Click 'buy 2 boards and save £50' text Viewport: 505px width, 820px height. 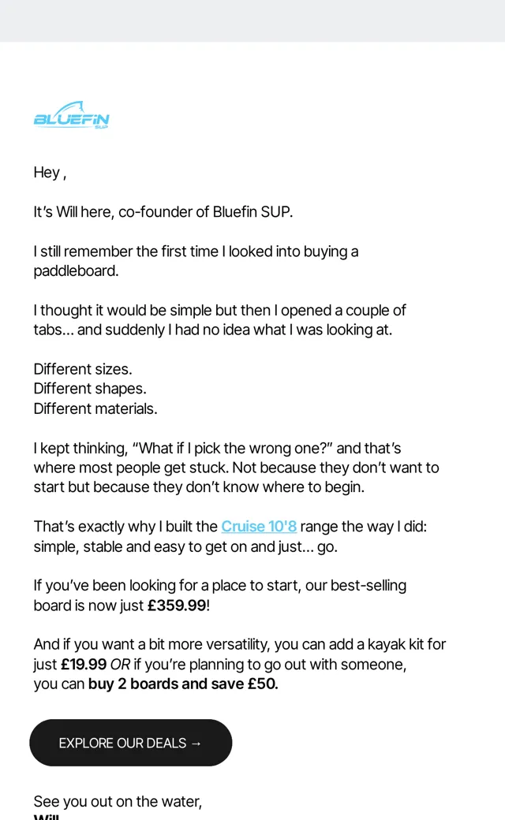point(183,684)
